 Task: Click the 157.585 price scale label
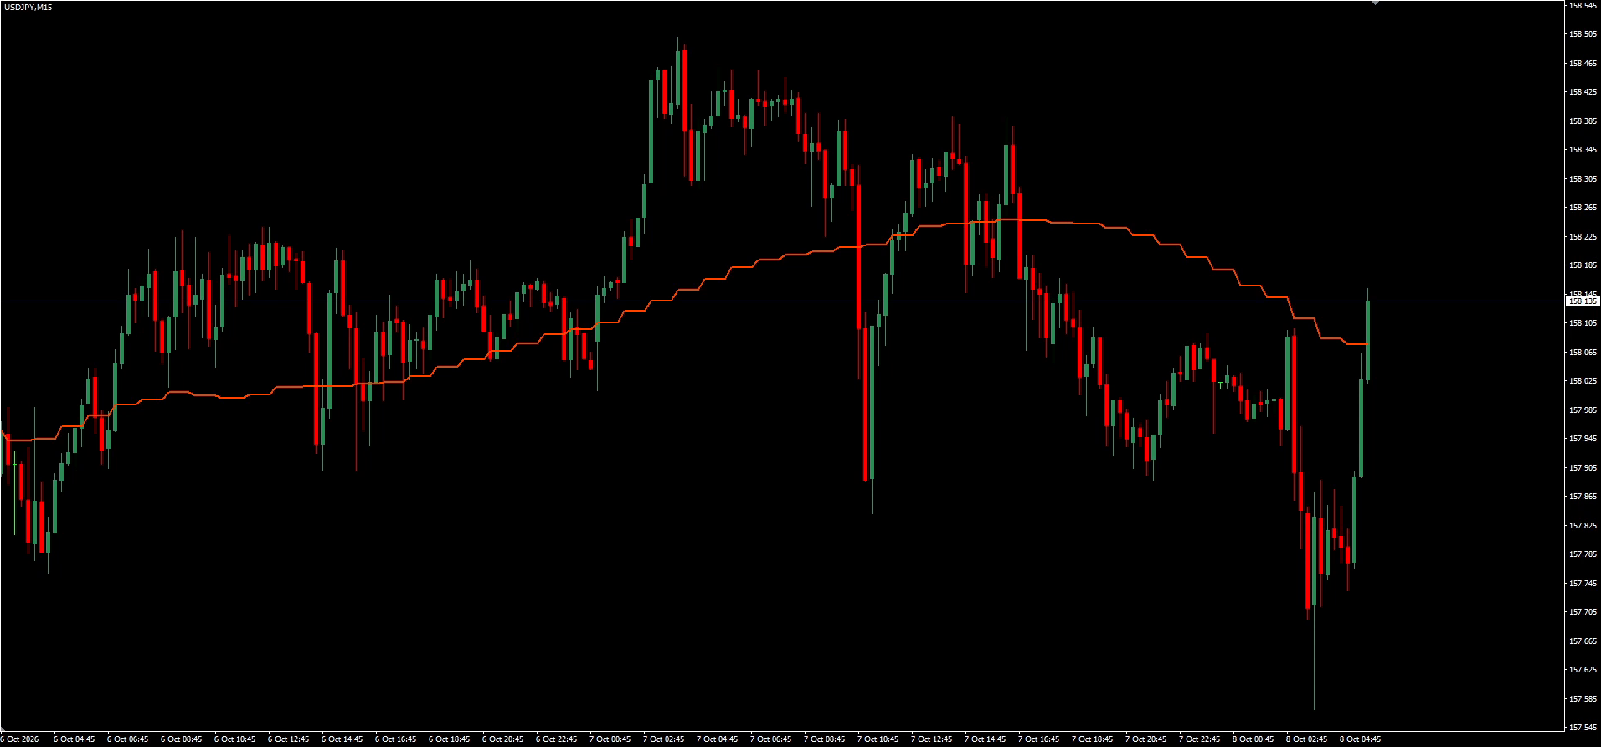(x=1581, y=699)
